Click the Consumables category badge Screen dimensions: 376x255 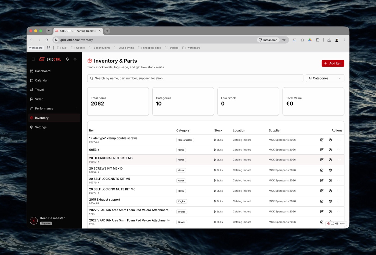[x=185, y=140]
